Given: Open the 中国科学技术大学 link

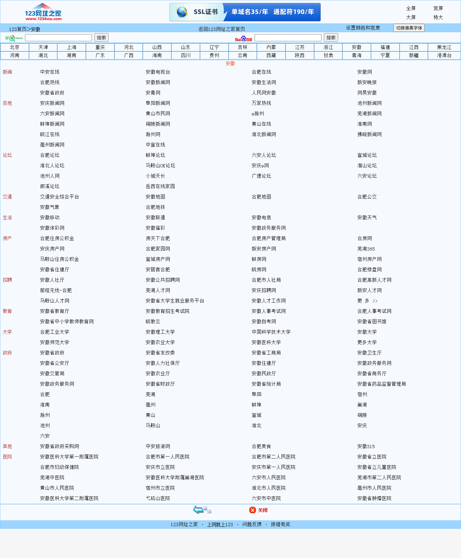Looking at the screenshot, I should [271, 332].
